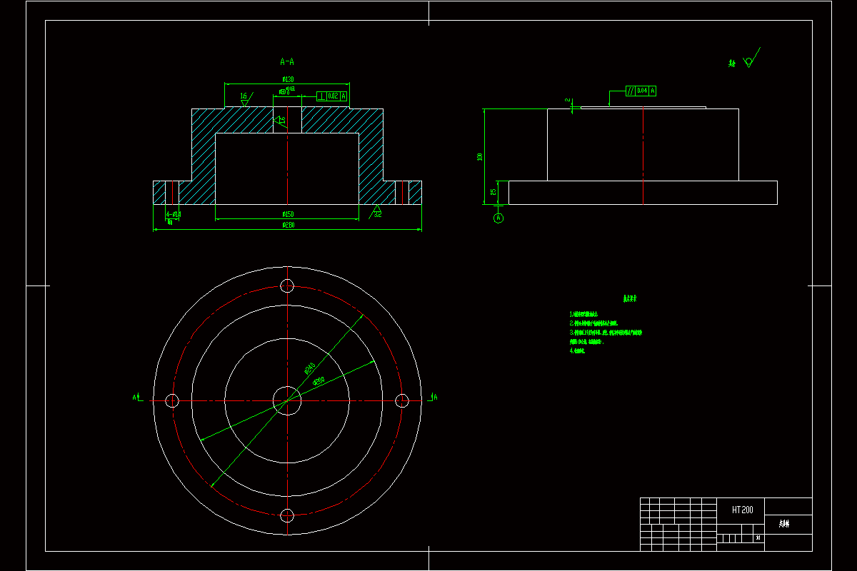Select the 100 height dimension text
This screenshot has width=857, height=571.
pyautogui.click(x=480, y=157)
